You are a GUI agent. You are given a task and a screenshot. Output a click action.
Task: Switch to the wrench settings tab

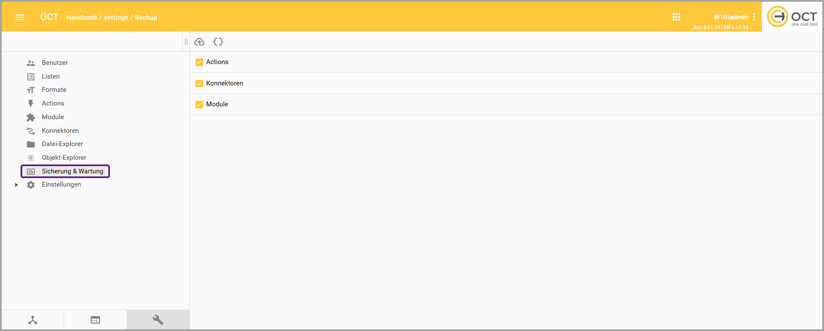pos(158,320)
